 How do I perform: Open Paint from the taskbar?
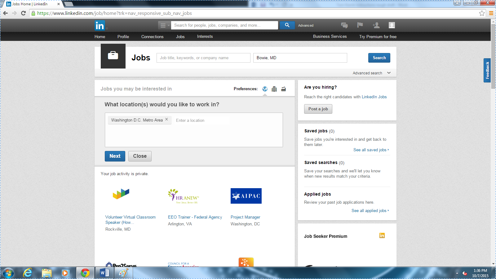pos(123,273)
